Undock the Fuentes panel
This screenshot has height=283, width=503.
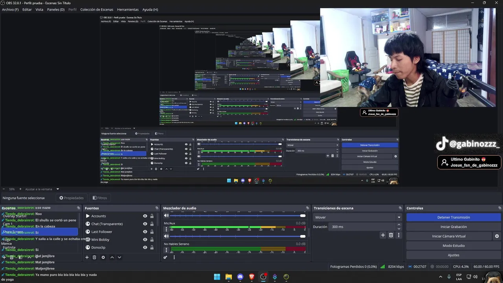157,208
